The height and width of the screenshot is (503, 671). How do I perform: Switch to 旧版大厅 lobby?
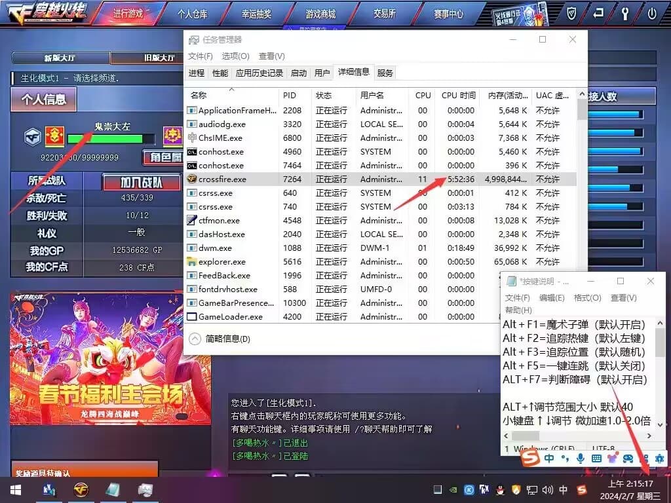tap(147, 58)
